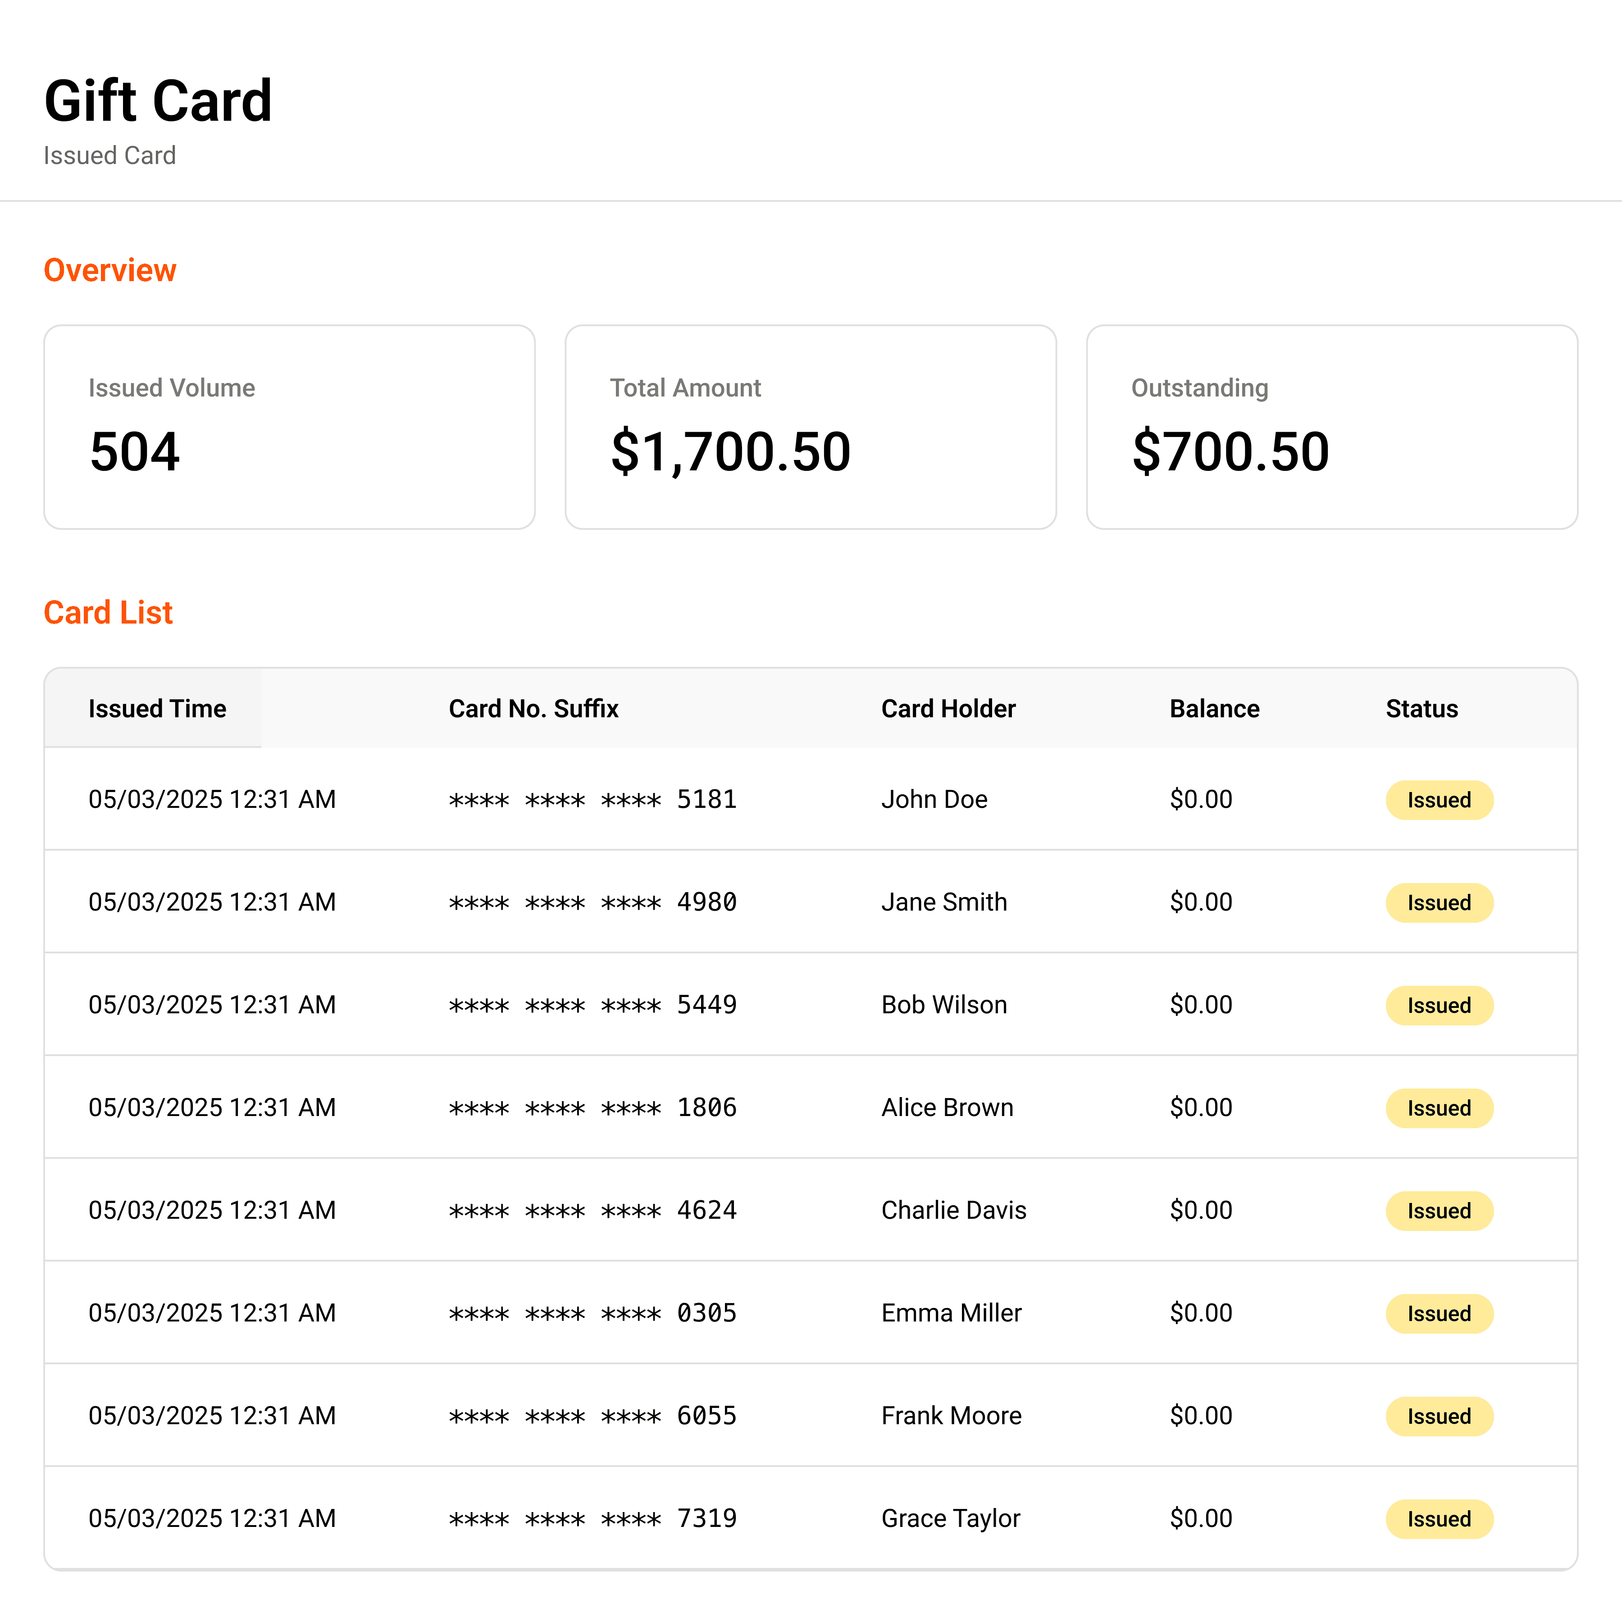Click the Card Holder column header
The image size is (1622, 1622).
[x=948, y=709]
